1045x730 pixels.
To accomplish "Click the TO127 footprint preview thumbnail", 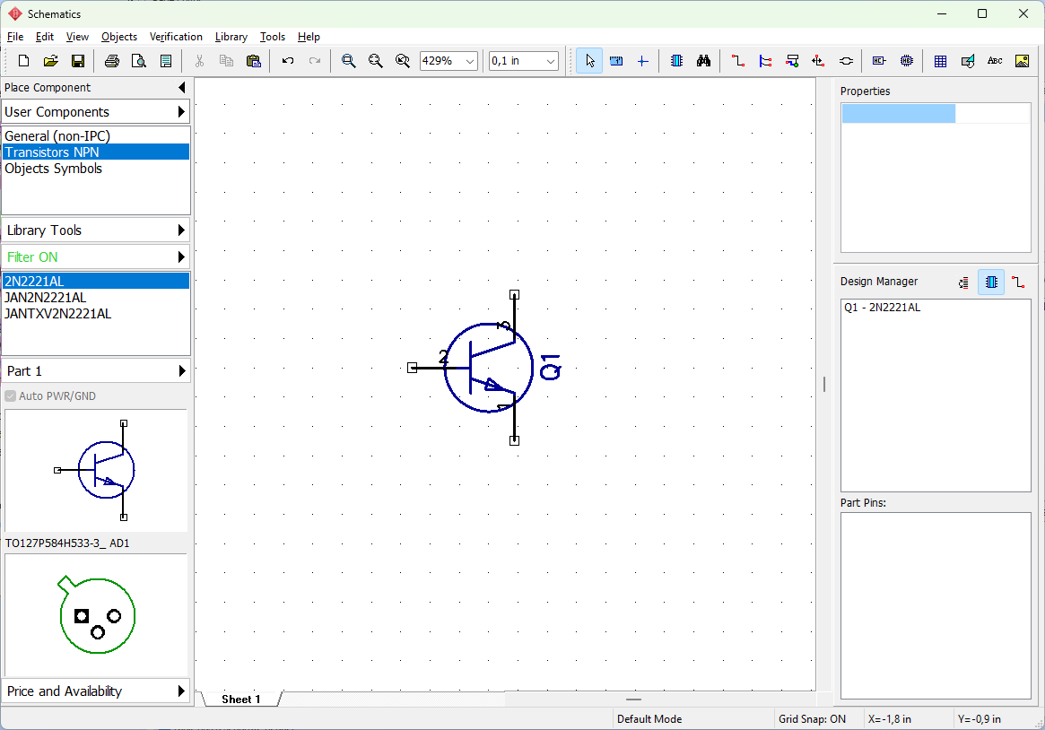I will click(96, 615).
